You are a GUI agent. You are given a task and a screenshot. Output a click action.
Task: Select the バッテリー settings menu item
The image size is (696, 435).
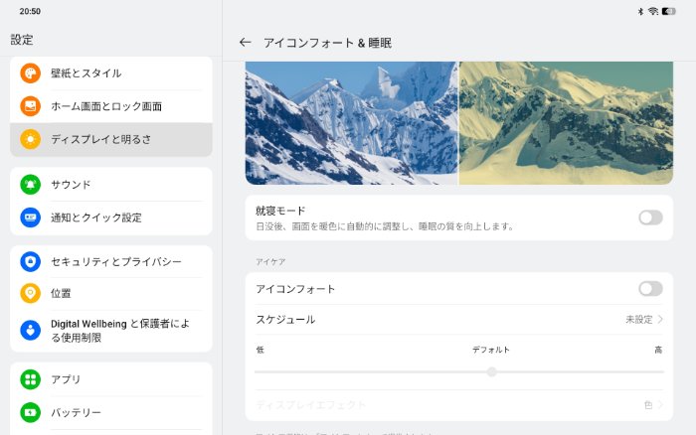(76, 412)
